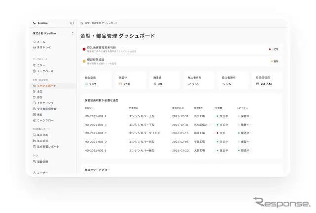Open the 棚卸期限超過 alert row
The width and height of the screenshot is (316, 213).
tap(181, 61)
